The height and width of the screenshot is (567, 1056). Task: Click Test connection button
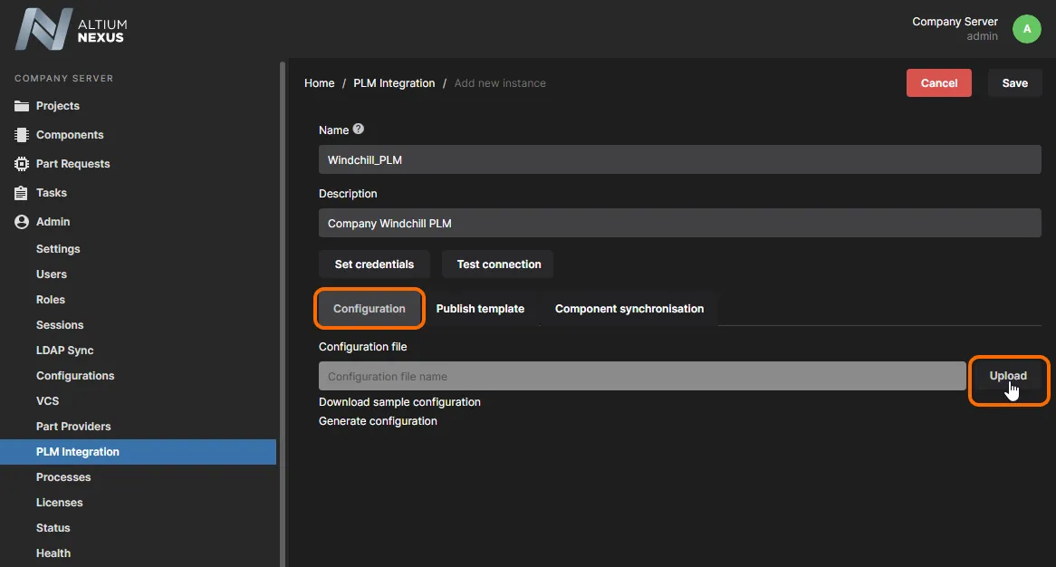pos(499,264)
